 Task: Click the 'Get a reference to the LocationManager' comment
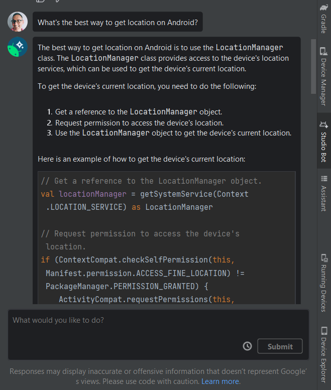pos(151,181)
